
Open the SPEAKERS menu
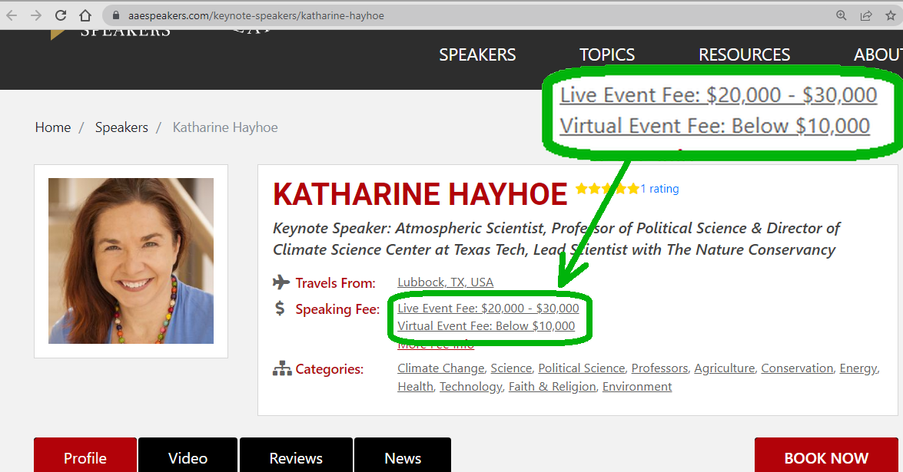pos(477,55)
